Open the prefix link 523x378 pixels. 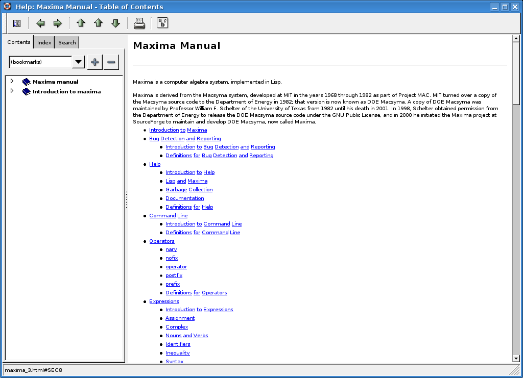point(173,284)
